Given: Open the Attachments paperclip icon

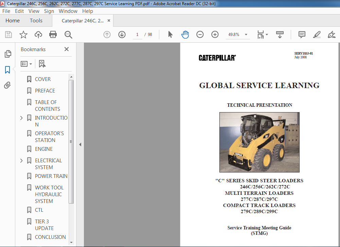Looking at the screenshot, I should point(7,85).
